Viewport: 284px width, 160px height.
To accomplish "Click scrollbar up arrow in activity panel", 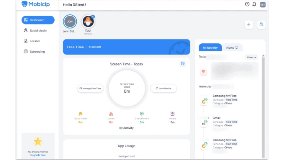I will coord(263,56).
